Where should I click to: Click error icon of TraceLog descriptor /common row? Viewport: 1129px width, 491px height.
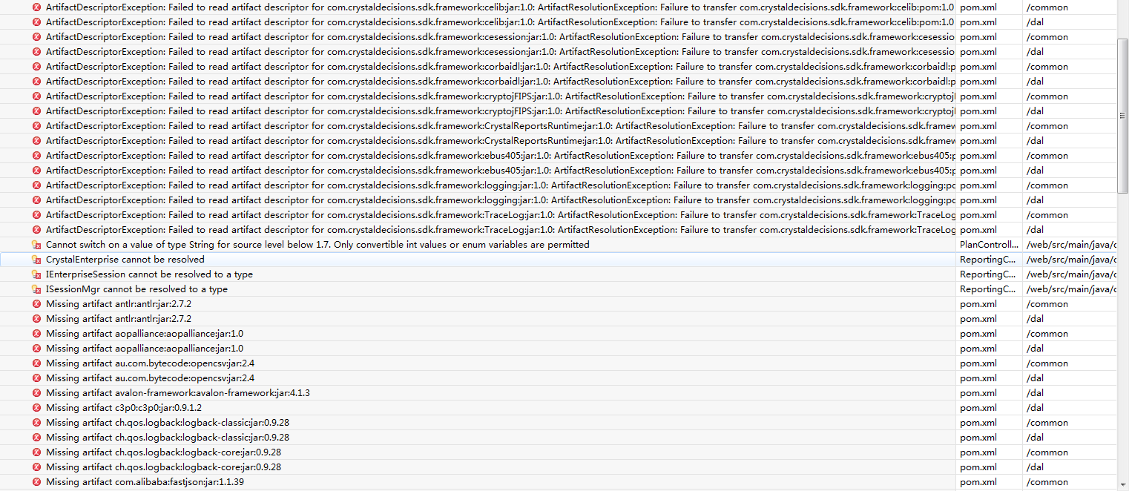(36, 215)
